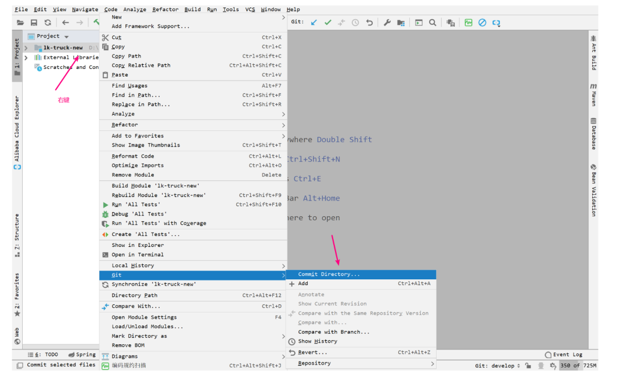The width and height of the screenshot is (627, 375).
Task: Choose Debug 'All Tests' menu entry
Action: pyautogui.click(x=193, y=214)
